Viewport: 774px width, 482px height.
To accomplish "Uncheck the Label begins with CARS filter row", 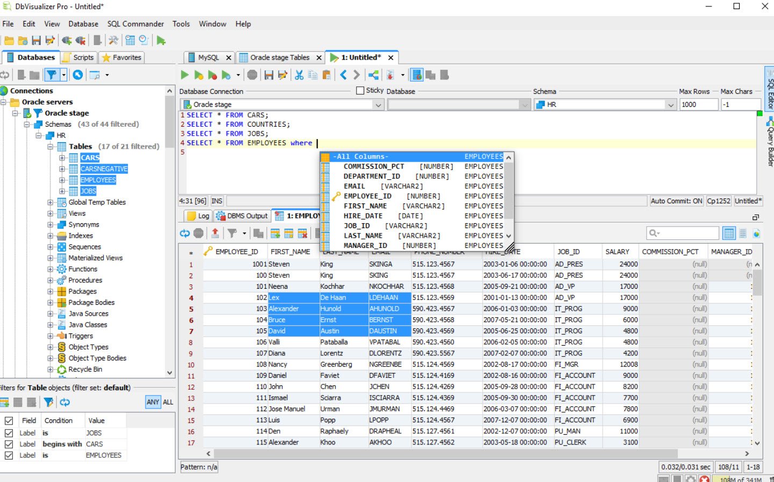I will (10, 444).
